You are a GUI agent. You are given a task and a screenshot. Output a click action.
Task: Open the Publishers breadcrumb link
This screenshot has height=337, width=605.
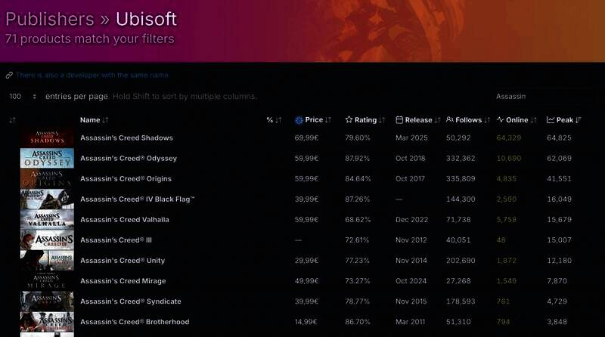50,18
